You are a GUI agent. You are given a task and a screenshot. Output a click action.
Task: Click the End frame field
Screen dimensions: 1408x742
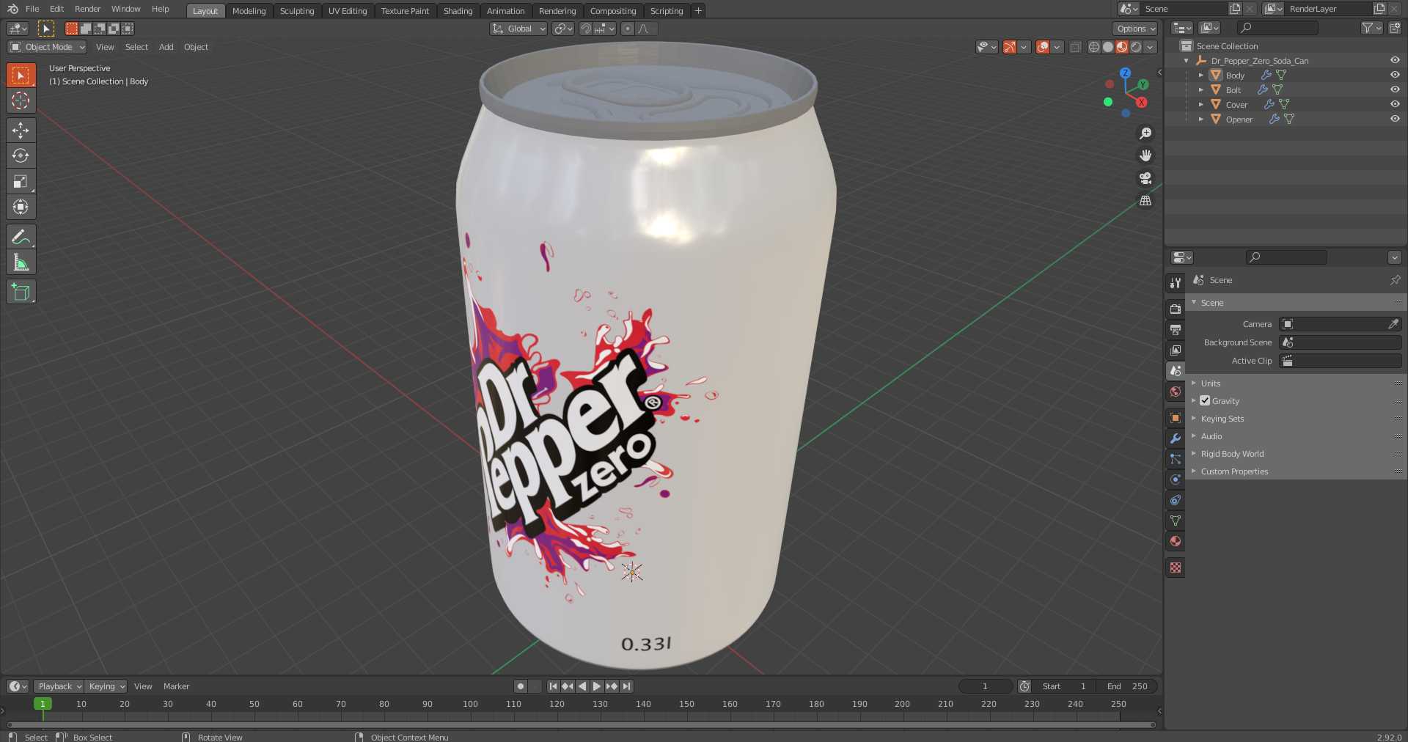tap(1128, 686)
